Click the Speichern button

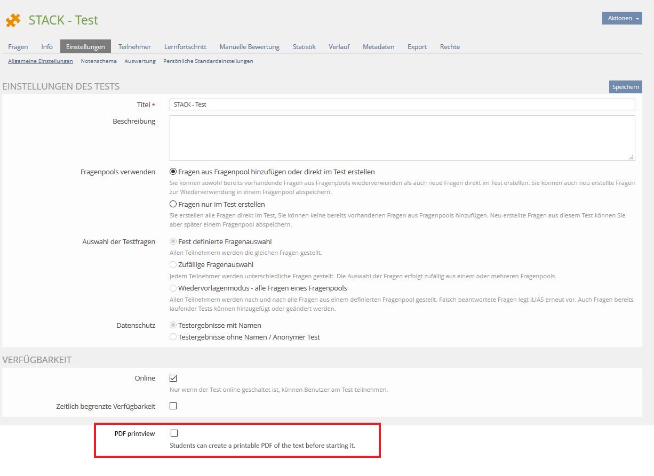(625, 87)
